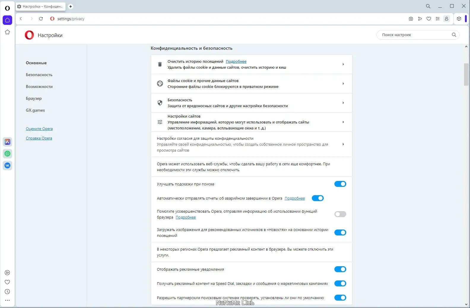The width and height of the screenshot is (470, 308).
Task: Click the cookie icon beside Файлы cookie
Action: [160, 84]
